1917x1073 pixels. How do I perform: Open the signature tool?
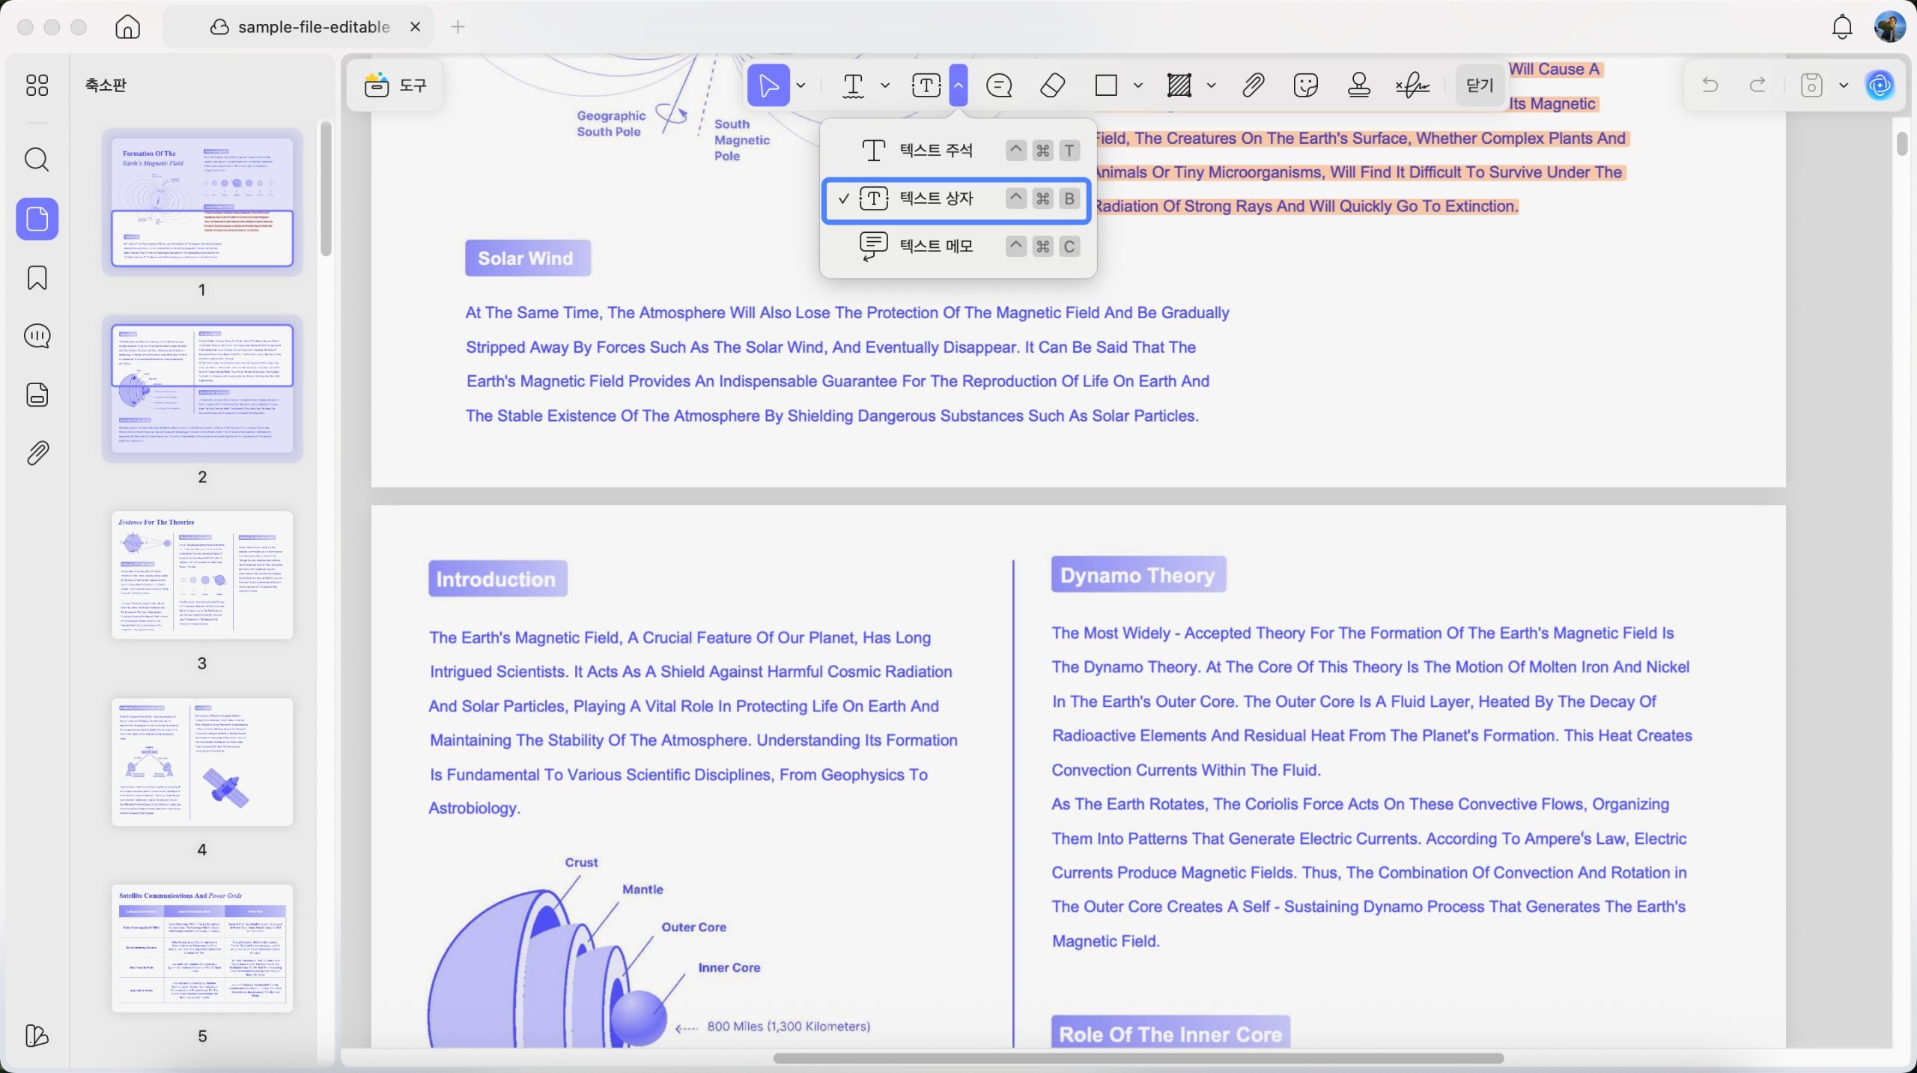pos(1412,85)
